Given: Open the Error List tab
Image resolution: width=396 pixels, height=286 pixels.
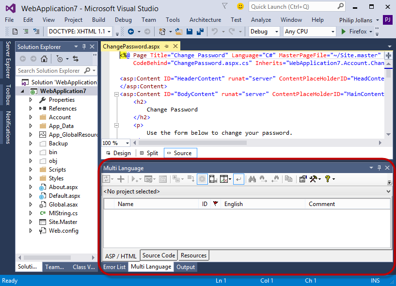Looking at the screenshot, I should (114, 267).
